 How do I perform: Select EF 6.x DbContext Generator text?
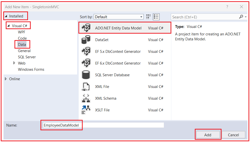coord(118,63)
